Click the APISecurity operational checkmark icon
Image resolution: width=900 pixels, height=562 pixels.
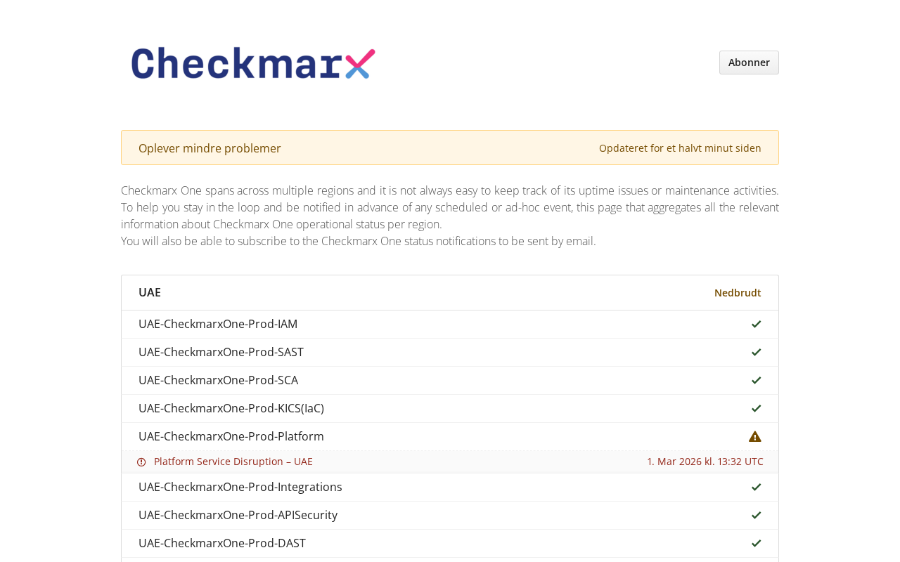[756, 515]
